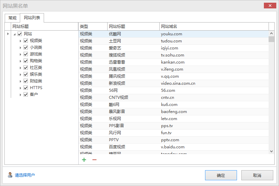Collapse the 网站 root tree node
Viewport: 279px width, 186px height.
[14, 34]
